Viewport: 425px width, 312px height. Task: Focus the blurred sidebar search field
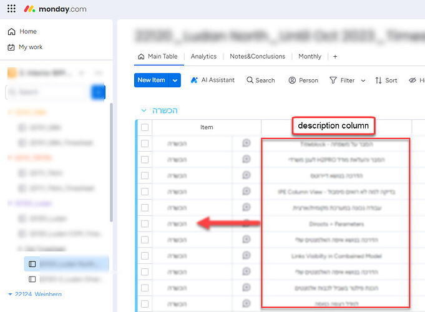(x=48, y=92)
